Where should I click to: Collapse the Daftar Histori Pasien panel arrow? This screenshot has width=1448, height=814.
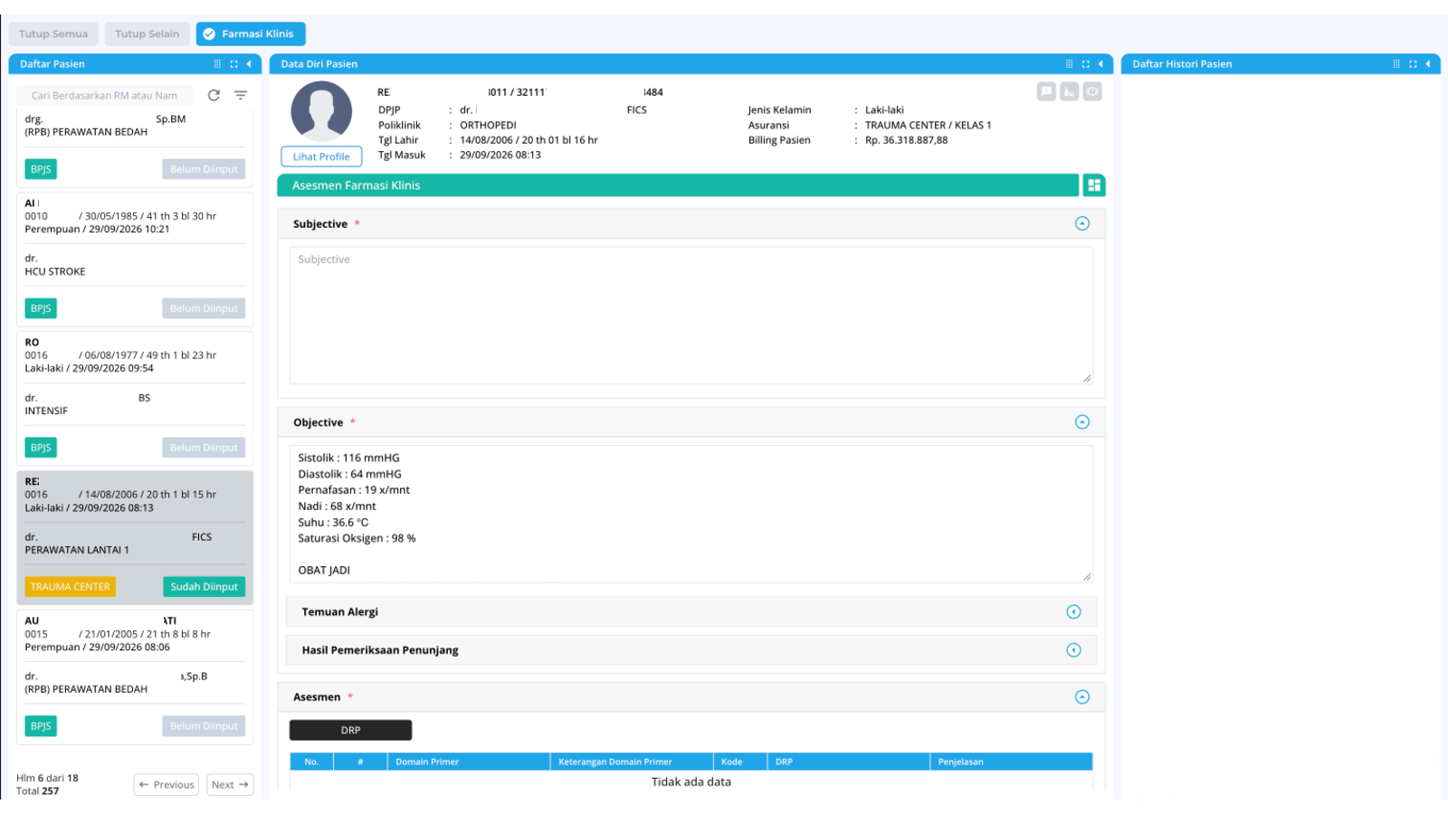pyautogui.click(x=1428, y=64)
